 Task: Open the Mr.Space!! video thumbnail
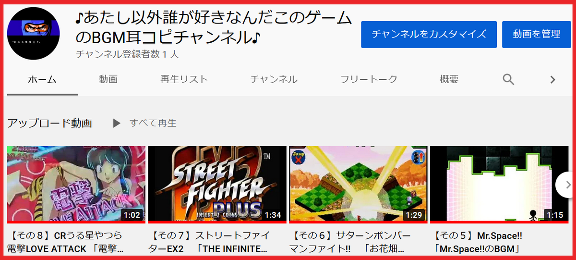coord(499,185)
